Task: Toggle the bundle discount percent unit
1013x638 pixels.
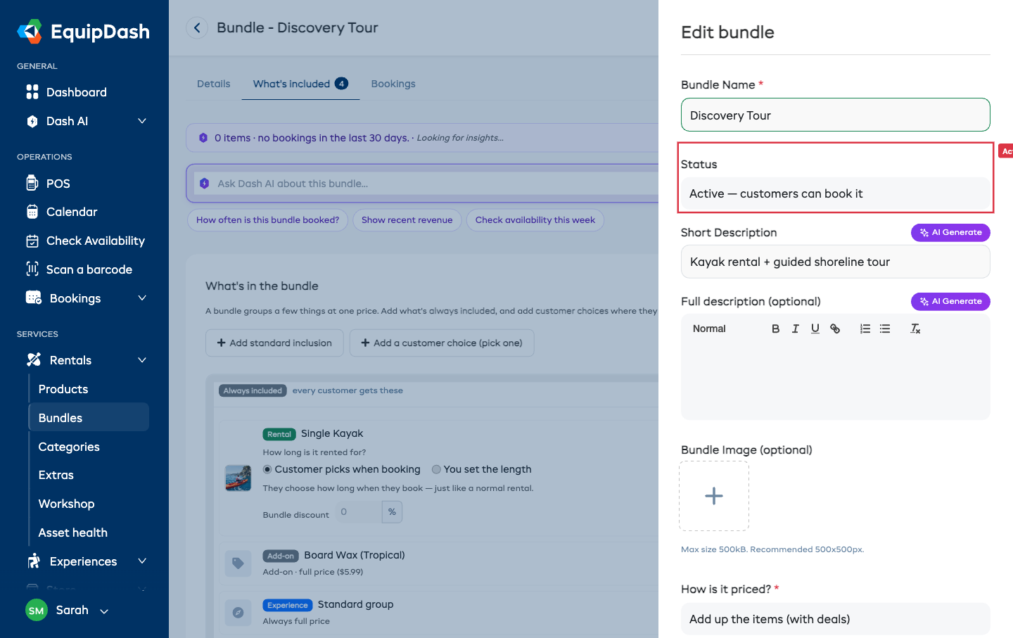Action: tap(392, 512)
